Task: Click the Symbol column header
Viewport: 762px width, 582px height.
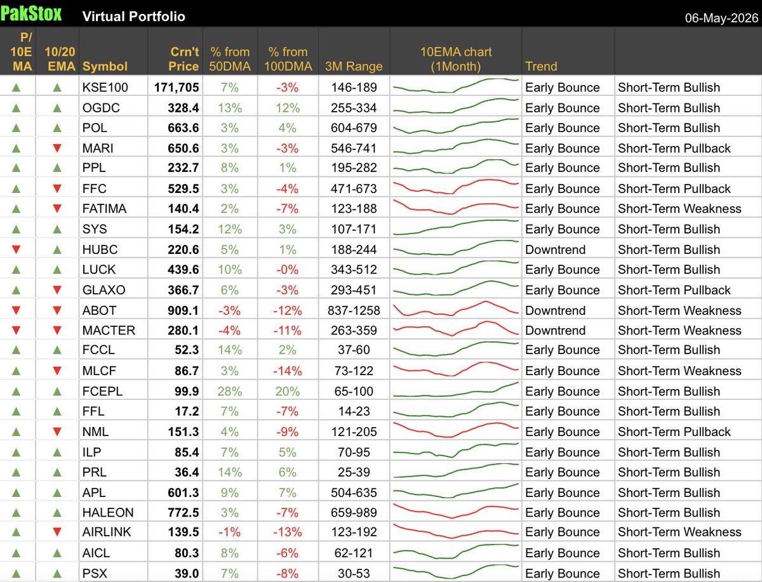Action: tap(105, 66)
